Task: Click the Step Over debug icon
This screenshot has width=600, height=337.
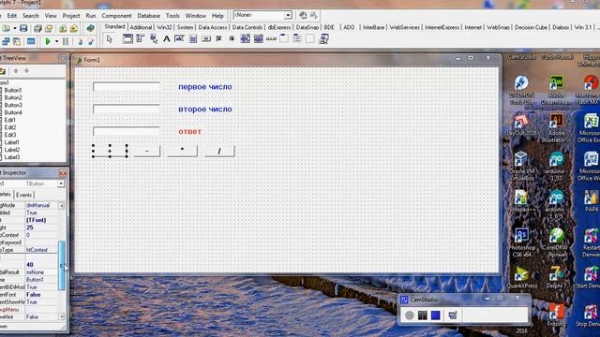Action: [x=91, y=41]
